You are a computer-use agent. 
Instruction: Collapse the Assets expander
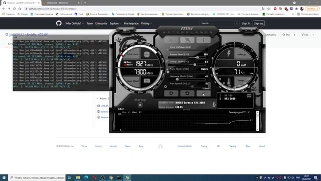101,99
